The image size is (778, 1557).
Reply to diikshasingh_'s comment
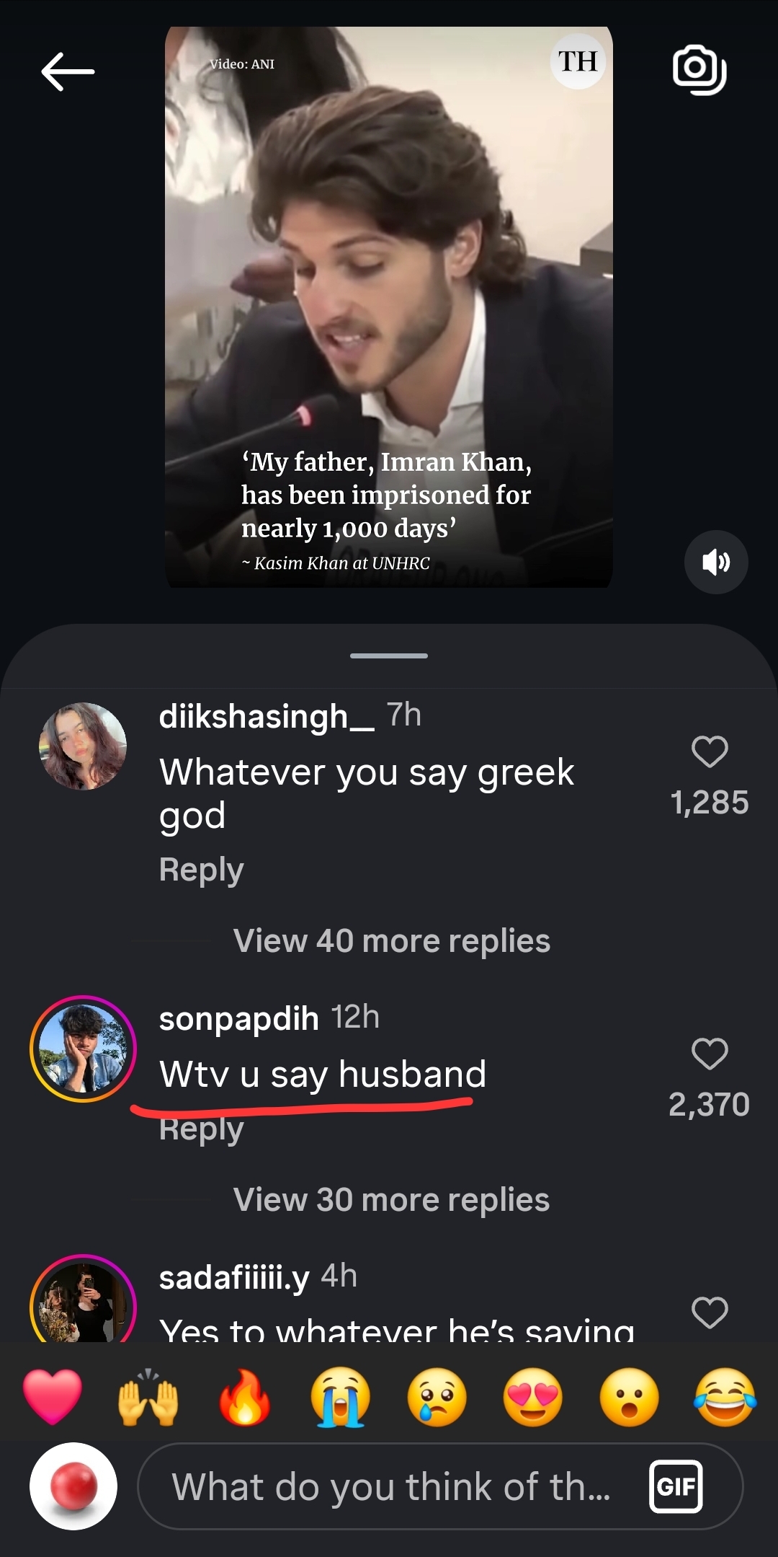(201, 868)
